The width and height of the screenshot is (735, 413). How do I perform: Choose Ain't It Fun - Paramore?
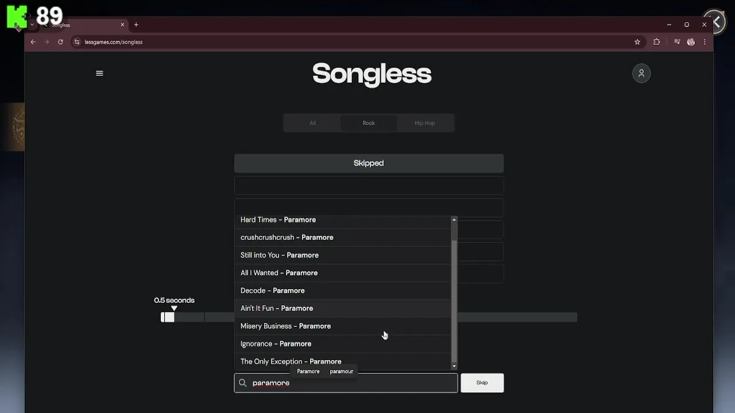342,309
